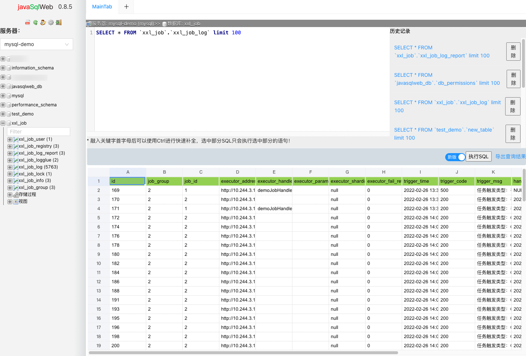Click the xxl_job_lock table icon
Image resolution: width=526 pixels, height=356 pixels.
click(x=16, y=174)
